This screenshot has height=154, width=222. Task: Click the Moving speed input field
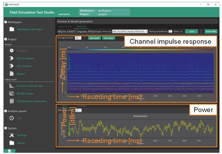[170, 32]
